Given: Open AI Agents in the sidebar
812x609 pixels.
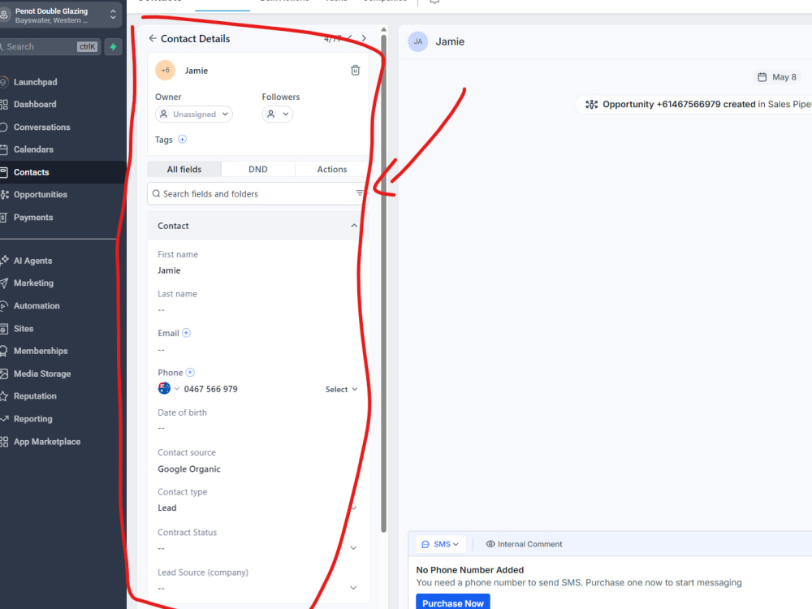Looking at the screenshot, I should pos(32,261).
